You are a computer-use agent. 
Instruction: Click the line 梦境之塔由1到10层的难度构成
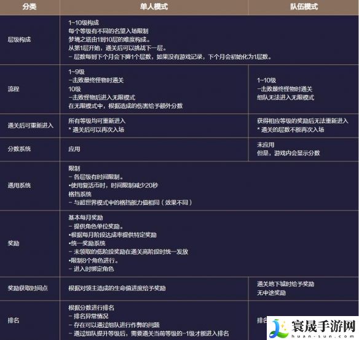[x=109, y=40]
